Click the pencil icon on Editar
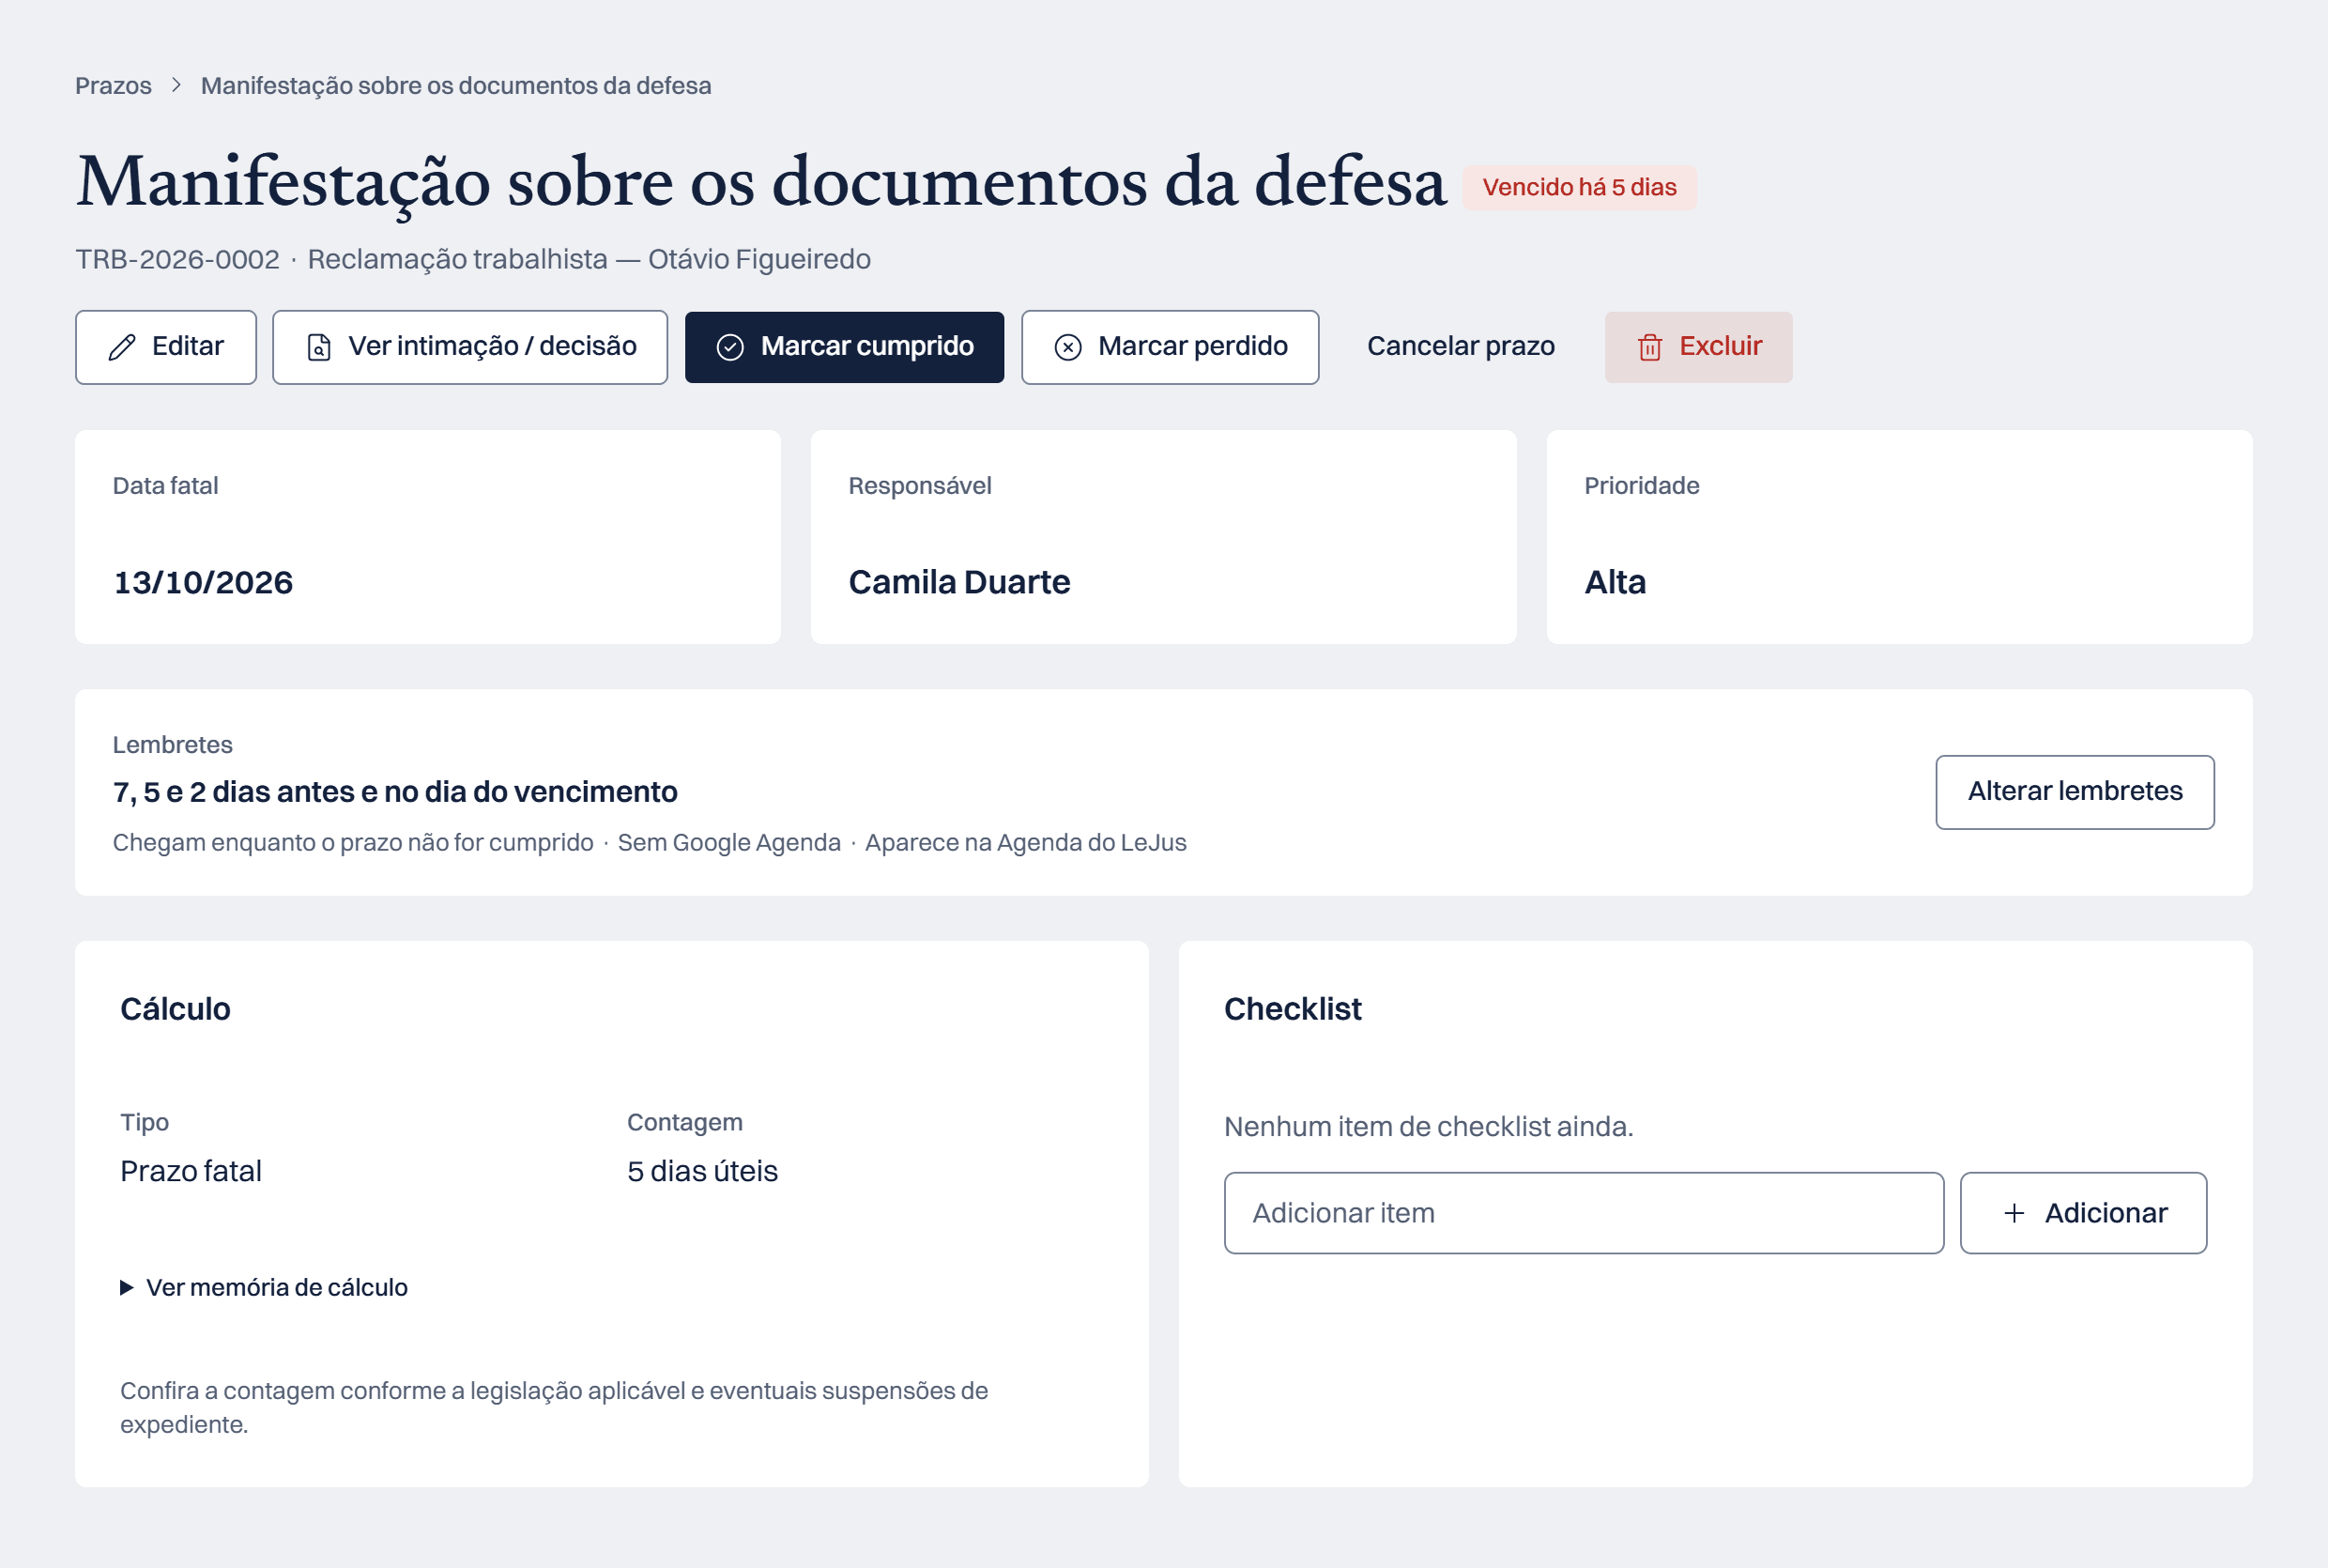Viewport: 2328px width, 1568px height. 122,347
